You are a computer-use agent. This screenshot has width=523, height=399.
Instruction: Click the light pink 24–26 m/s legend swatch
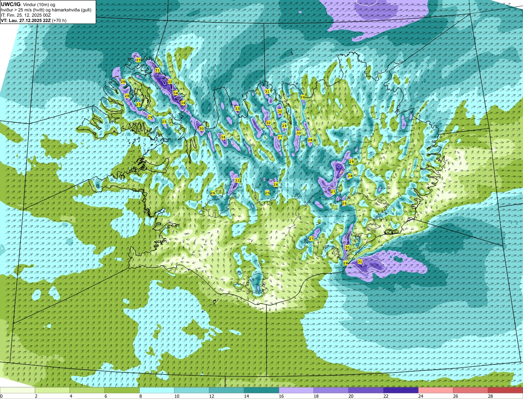(x=436, y=390)
